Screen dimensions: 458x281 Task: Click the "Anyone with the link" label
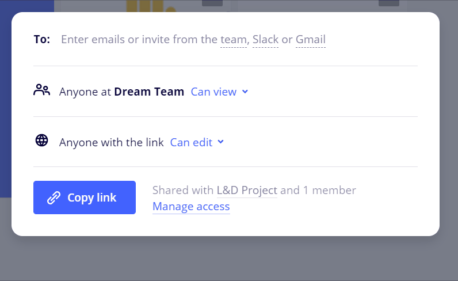point(112,142)
